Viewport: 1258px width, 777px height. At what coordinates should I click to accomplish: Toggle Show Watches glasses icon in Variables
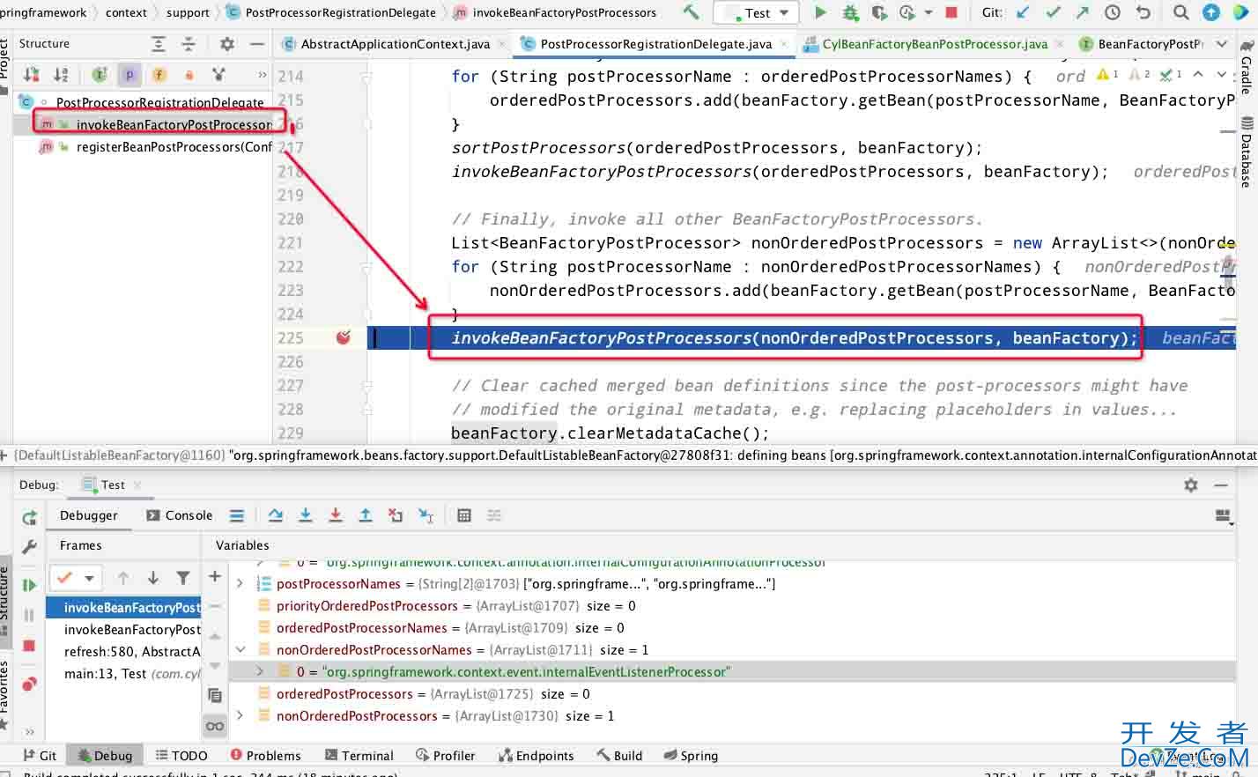pyautogui.click(x=214, y=726)
